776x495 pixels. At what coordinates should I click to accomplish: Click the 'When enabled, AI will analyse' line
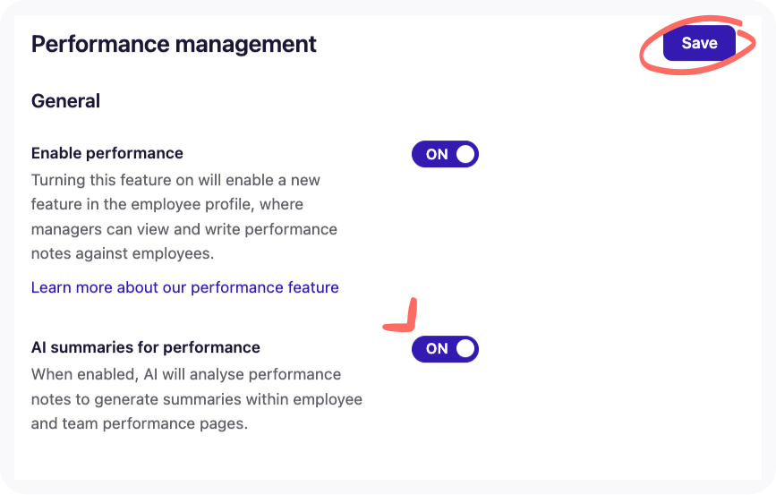[x=186, y=375]
